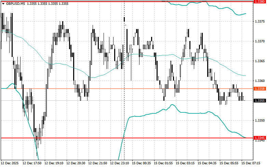Click the 1.3365 price axis value
This screenshot has height=167, width=267.
point(260,61)
